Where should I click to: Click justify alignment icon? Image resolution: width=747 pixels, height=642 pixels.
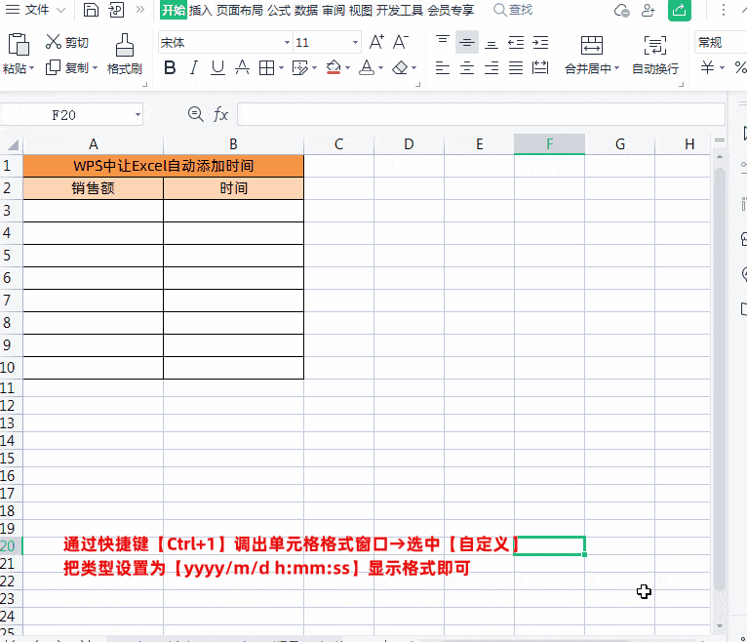516,68
